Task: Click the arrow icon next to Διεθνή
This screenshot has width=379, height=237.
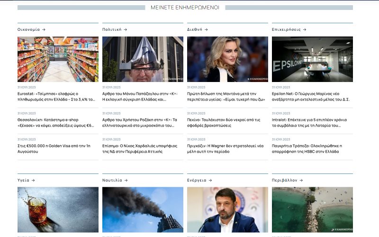Action: (206, 29)
